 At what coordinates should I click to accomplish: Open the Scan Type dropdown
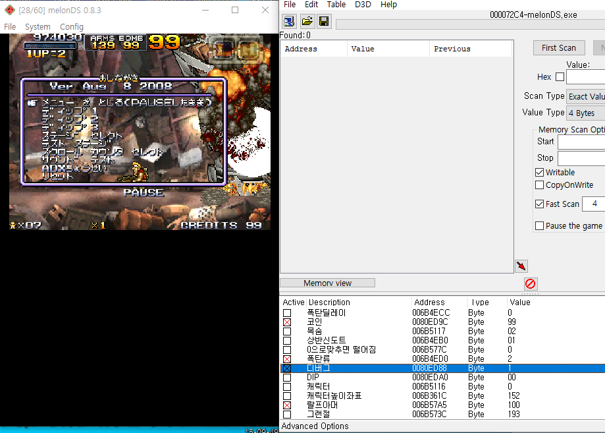click(585, 97)
